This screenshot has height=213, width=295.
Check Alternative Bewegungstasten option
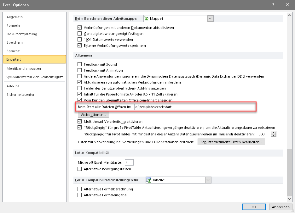tap(80, 169)
